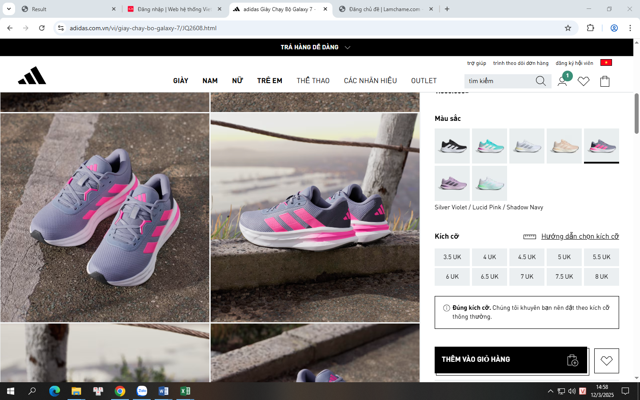Switch to the Lamchame.com tab
Viewport: 640px width, 400px height.
click(x=384, y=9)
